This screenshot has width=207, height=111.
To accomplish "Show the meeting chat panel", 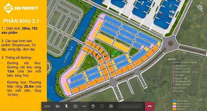I will pyautogui.click(x=102, y=106).
